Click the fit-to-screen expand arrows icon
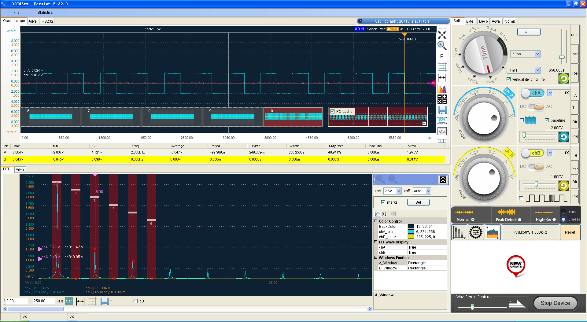Viewport: 587px width, 322px height. click(442, 35)
